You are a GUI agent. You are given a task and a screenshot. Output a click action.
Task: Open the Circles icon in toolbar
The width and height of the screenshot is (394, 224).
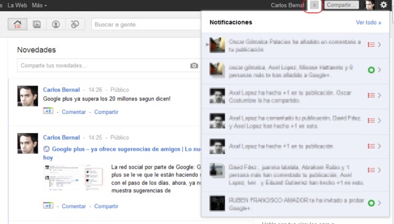coord(75,25)
